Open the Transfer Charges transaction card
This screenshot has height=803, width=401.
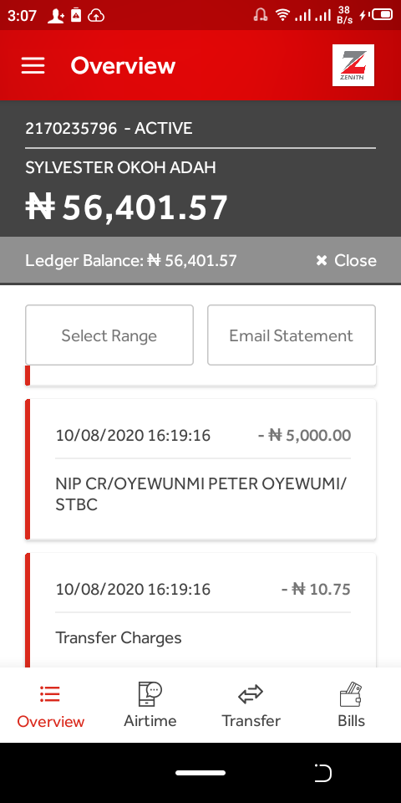[x=200, y=611]
